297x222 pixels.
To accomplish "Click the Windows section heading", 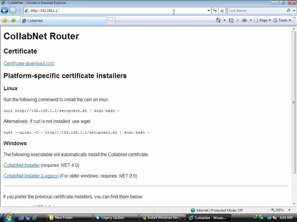I will (15, 143).
